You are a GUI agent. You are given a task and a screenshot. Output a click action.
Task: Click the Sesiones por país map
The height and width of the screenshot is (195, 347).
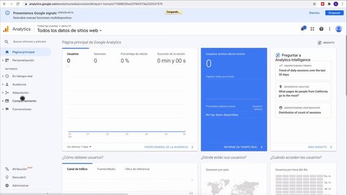[x=233, y=187]
